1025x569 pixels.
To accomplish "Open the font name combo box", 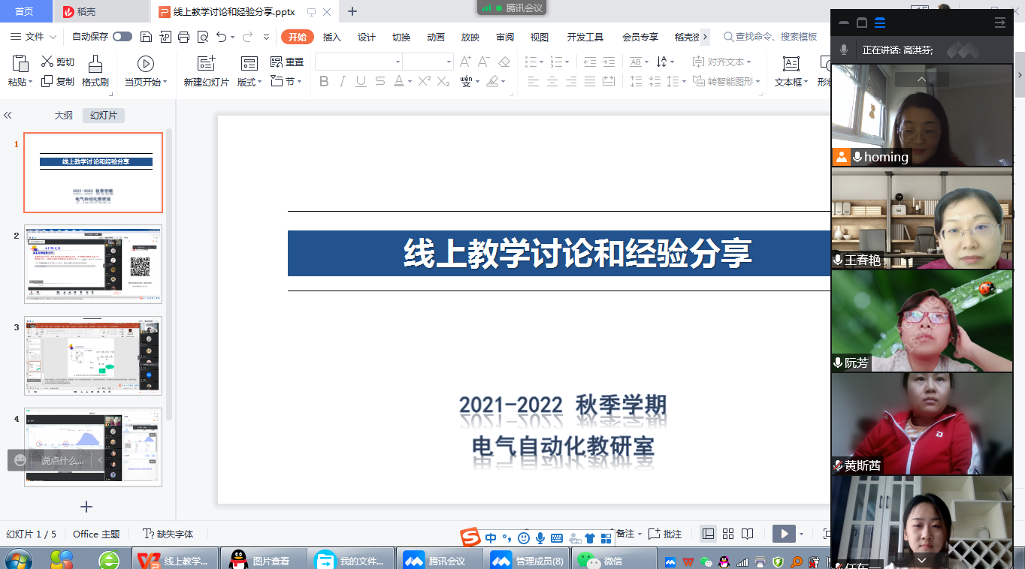I will (x=358, y=62).
